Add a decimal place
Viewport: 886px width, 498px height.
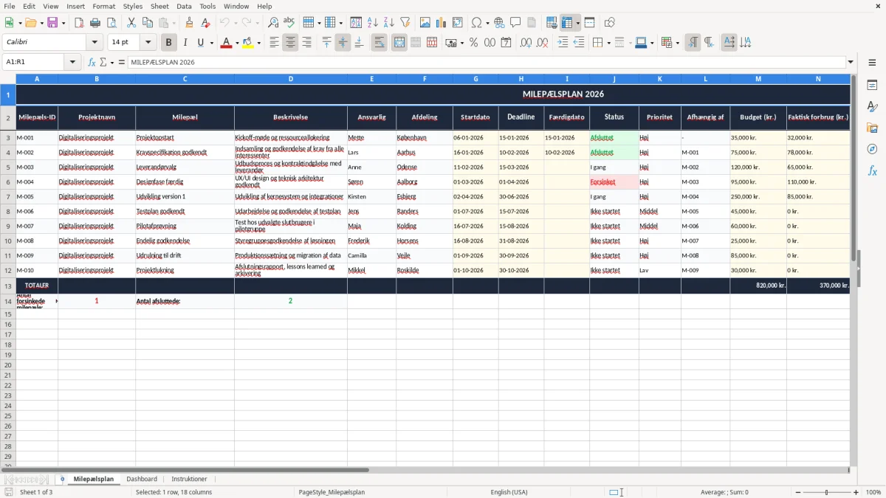click(x=526, y=43)
